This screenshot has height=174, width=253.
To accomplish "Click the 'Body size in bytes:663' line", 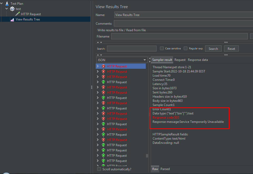I will pyautogui.click(x=168, y=101).
